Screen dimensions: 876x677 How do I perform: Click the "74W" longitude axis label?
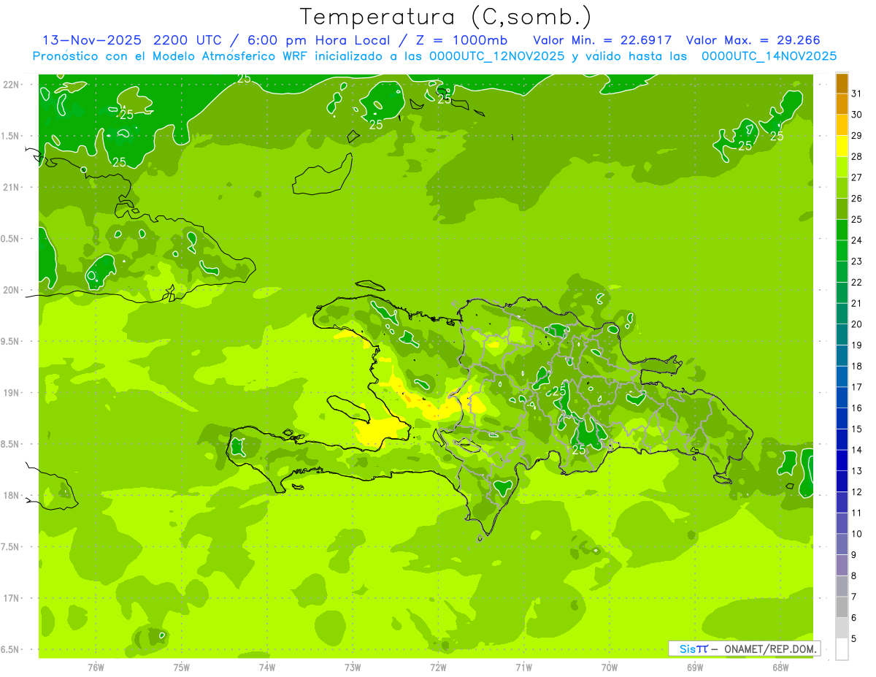(x=267, y=667)
